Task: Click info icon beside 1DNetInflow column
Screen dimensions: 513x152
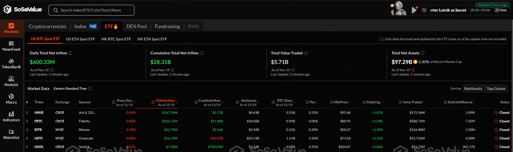Action: 153,102
